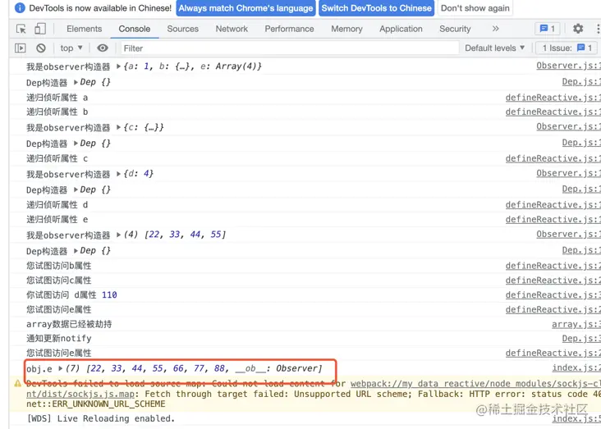Viewport: 601px width, 429px height.
Task: Open the Performance tab
Action: tap(289, 29)
